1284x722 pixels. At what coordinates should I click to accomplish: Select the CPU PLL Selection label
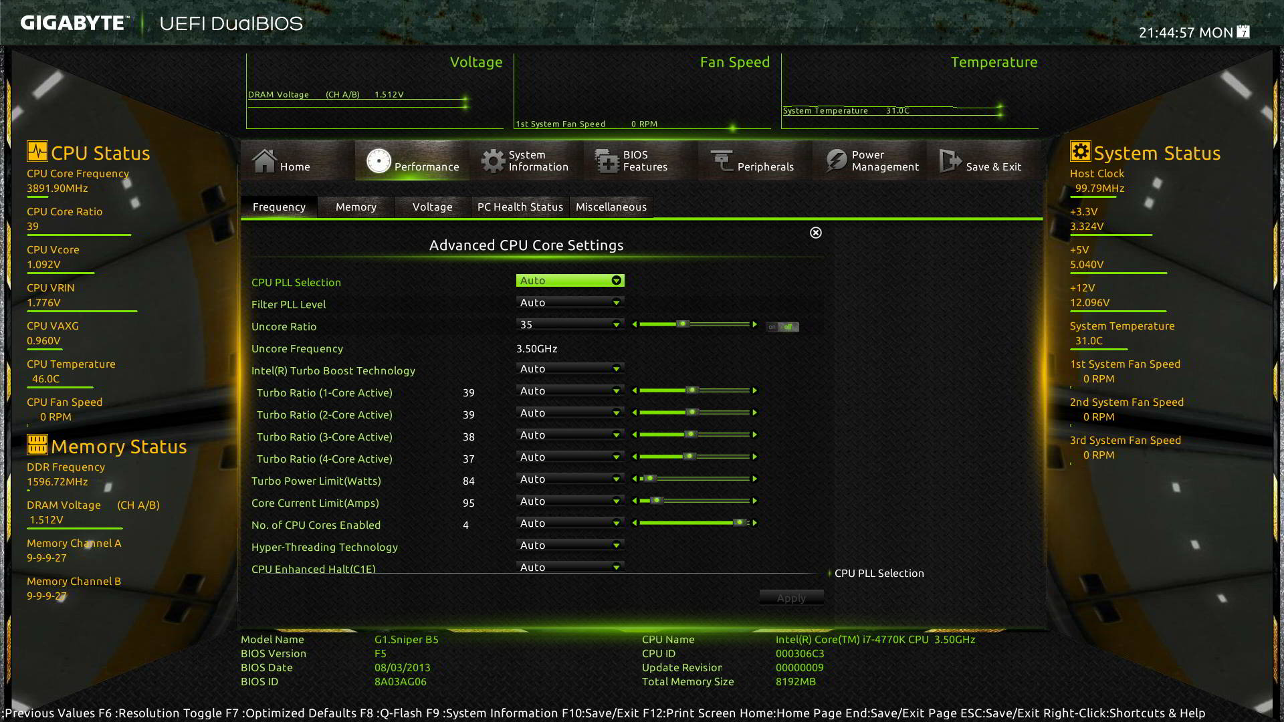pyautogui.click(x=296, y=282)
